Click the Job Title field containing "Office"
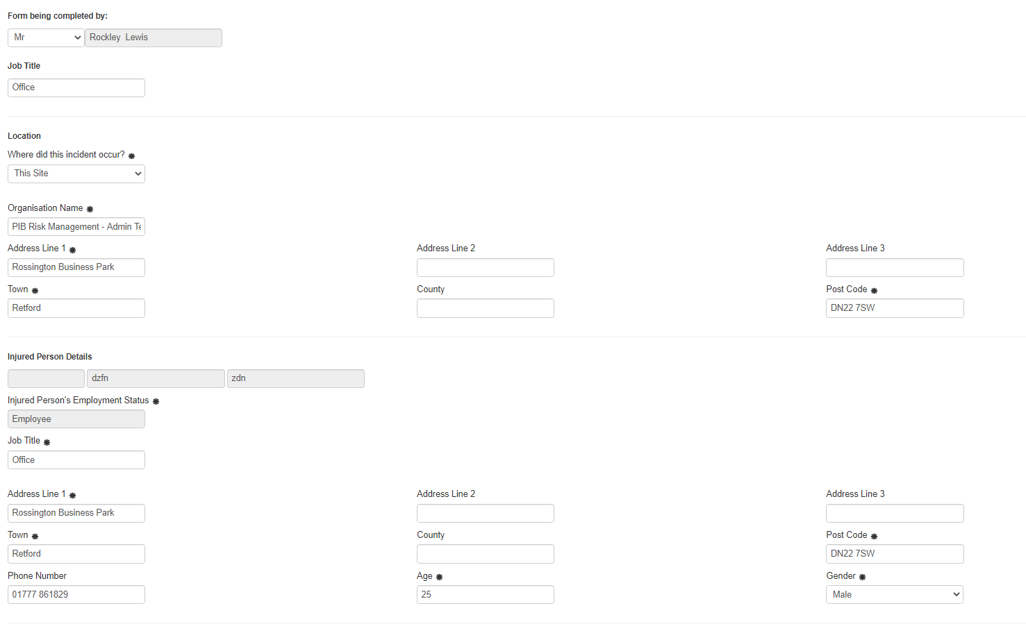 pos(76,87)
